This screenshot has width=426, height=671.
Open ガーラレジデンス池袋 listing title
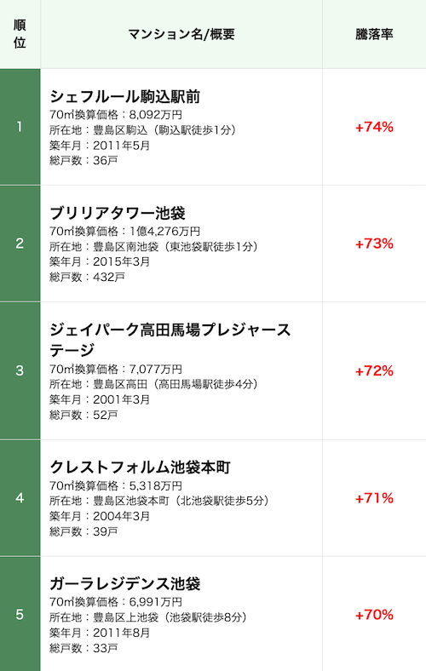click(x=125, y=583)
